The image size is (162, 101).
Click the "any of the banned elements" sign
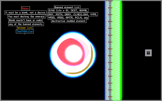coord(26,24)
